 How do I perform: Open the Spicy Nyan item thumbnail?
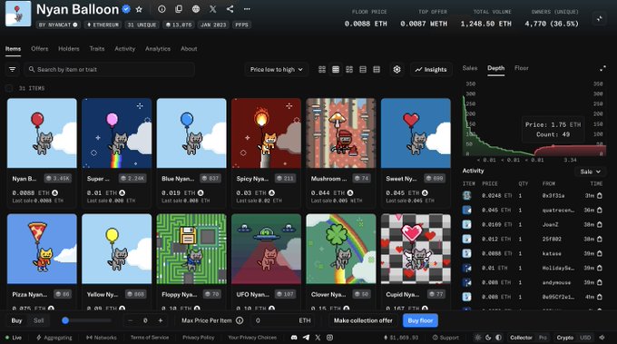(x=266, y=133)
